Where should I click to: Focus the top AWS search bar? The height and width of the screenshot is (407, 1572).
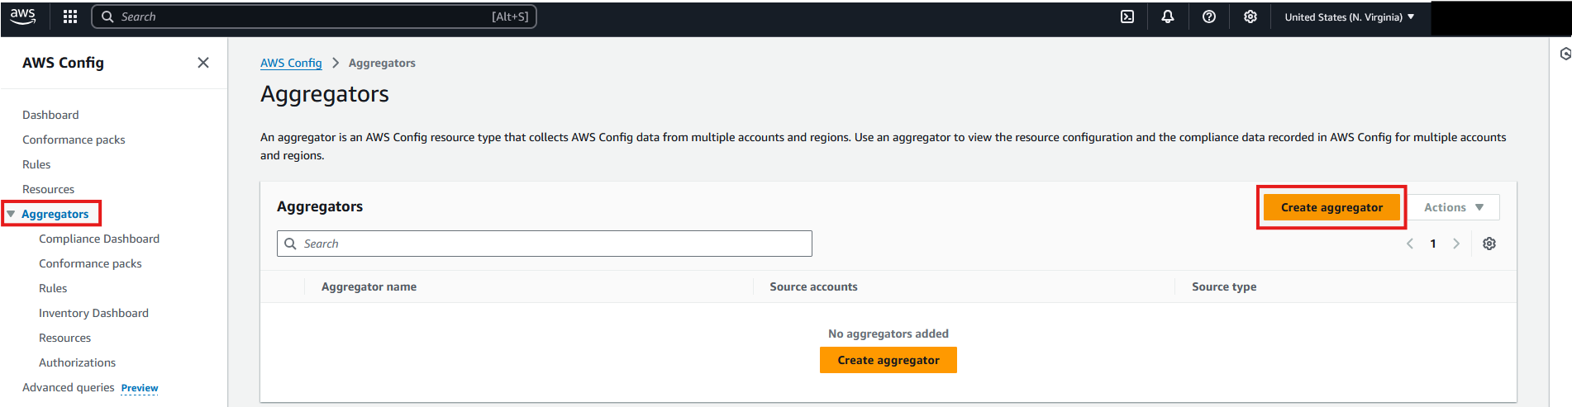(314, 17)
